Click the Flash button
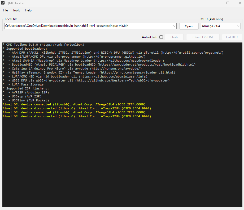The width and height of the screenshot is (244, 210). pos(174,37)
